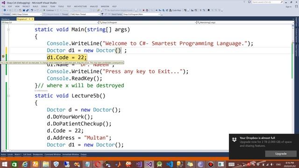The image size is (299, 168).
Task: Open blue Visual Studio Code taskbar icon
Action: pos(170,164)
